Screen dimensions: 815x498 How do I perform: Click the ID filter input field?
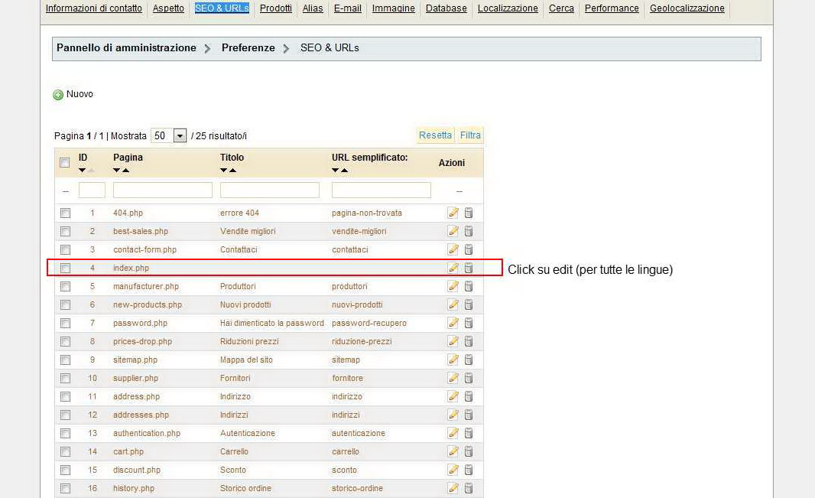point(92,190)
